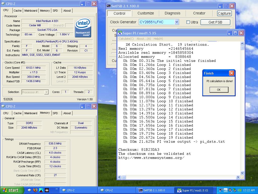This screenshot has width=258, height=194.
Task: Activate SetFSB 2.1.100.0 taskbar button
Action: (x=155, y=190)
